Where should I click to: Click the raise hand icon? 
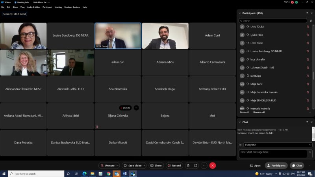[188, 166]
